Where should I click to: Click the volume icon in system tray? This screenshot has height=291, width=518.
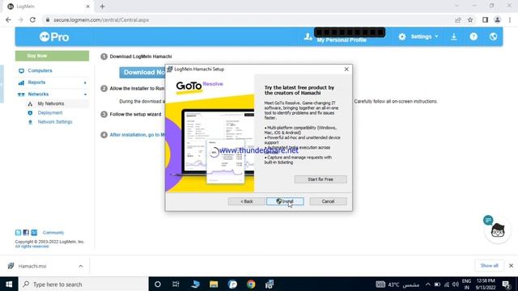click(x=456, y=284)
